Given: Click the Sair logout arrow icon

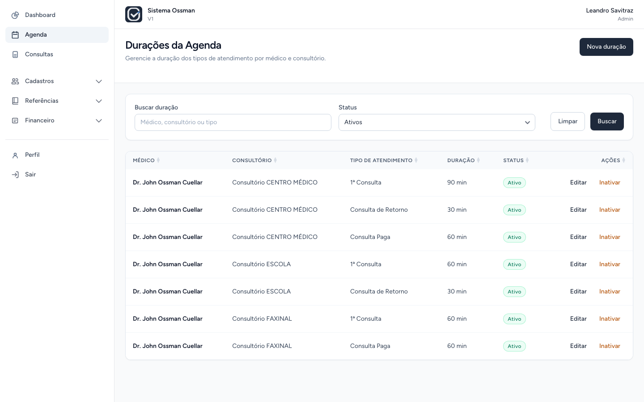Looking at the screenshot, I should point(15,175).
